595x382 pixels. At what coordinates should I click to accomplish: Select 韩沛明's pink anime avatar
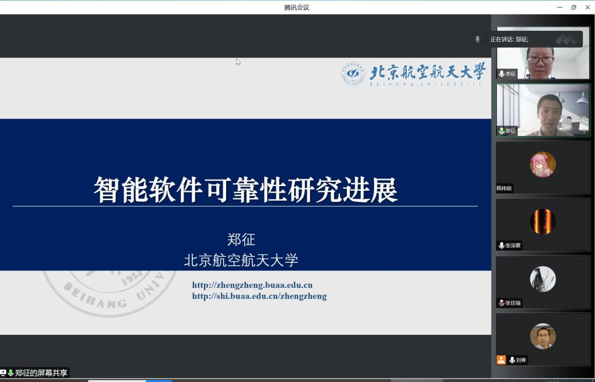(x=543, y=164)
